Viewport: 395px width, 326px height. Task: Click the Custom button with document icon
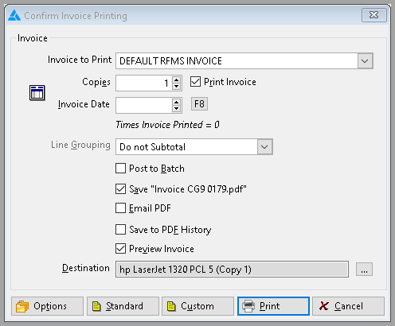[197, 306]
